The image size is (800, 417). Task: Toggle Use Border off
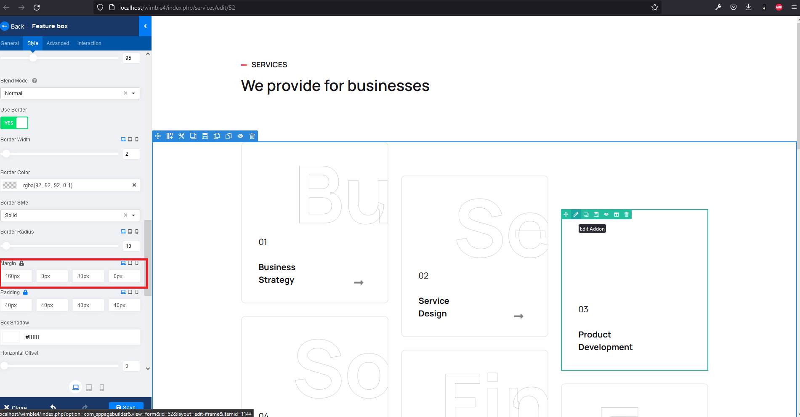14,123
